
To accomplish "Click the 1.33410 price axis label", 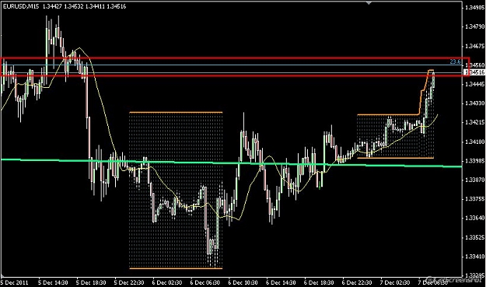I will tap(475, 257).
